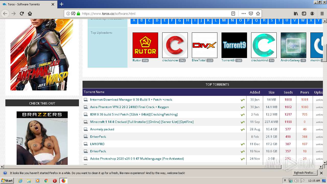Open the Firefox hamburger menu

coord(322,14)
